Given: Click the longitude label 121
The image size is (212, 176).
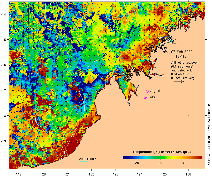Looking at the screenshot, I should 67,174.
